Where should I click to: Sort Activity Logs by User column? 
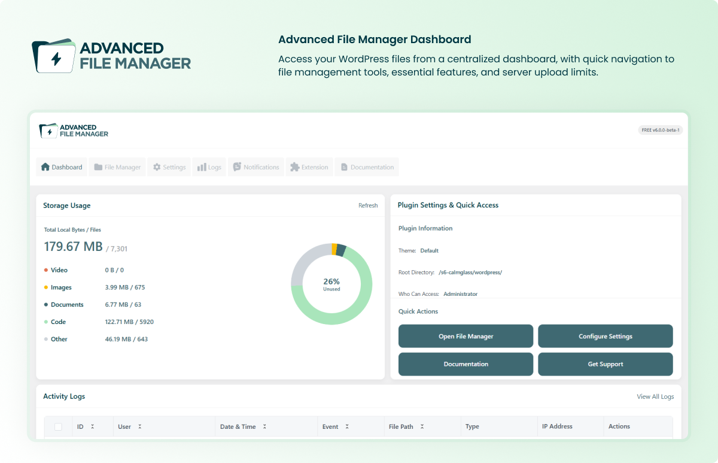click(139, 426)
